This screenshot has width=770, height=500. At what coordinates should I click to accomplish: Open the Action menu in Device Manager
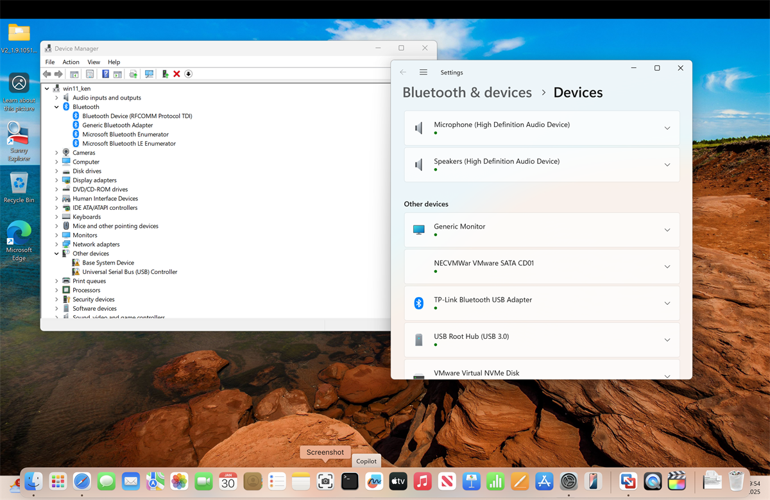click(71, 62)
